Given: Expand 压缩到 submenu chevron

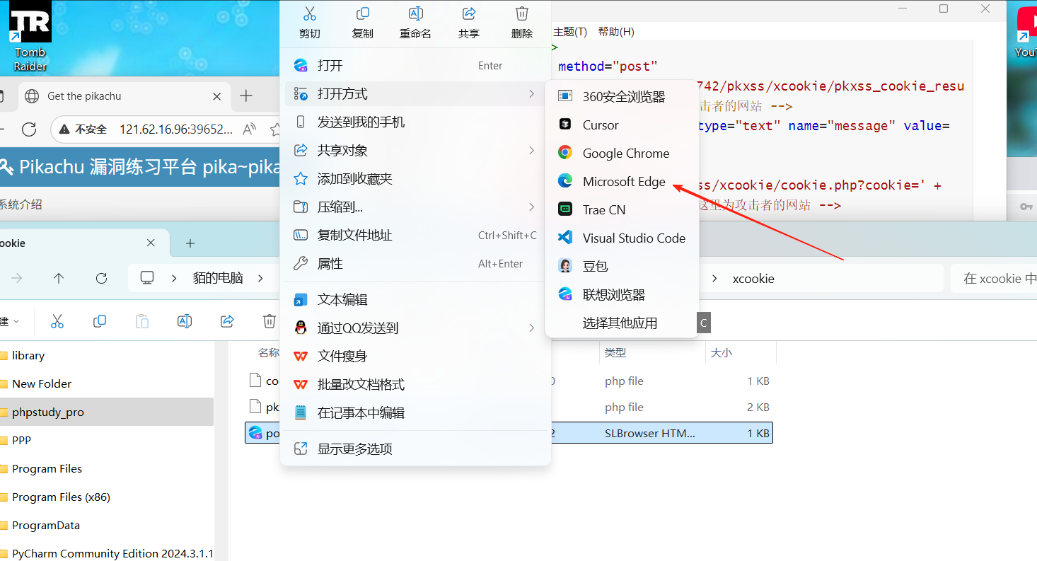Looking at the screenshot, I should coord(531,207).
